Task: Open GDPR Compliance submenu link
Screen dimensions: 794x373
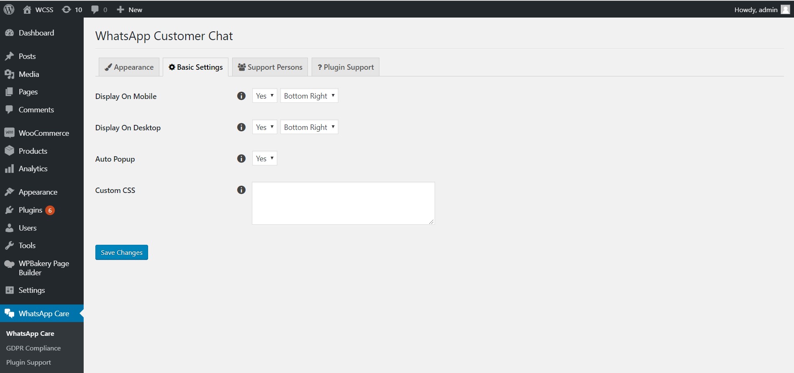Action: (x=33, y=348)
